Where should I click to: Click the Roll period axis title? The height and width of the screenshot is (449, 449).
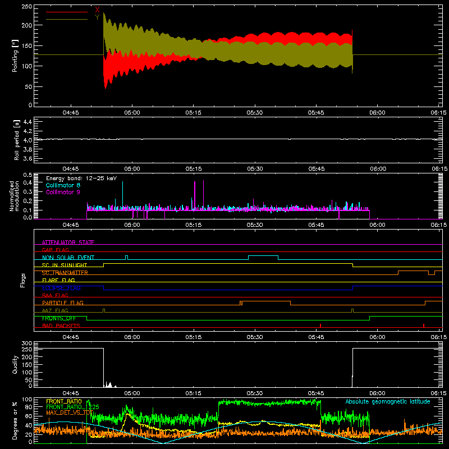(x=17, y=140)
